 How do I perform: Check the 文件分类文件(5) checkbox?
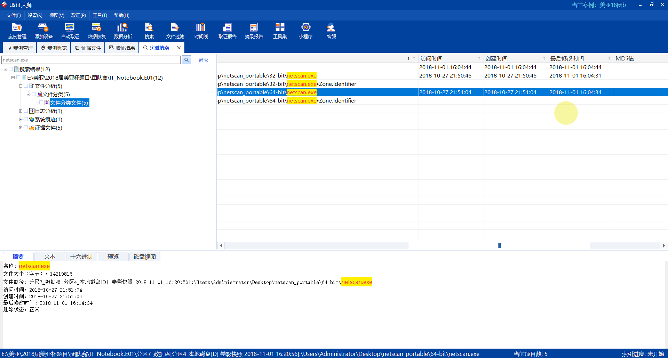[41, 103]
